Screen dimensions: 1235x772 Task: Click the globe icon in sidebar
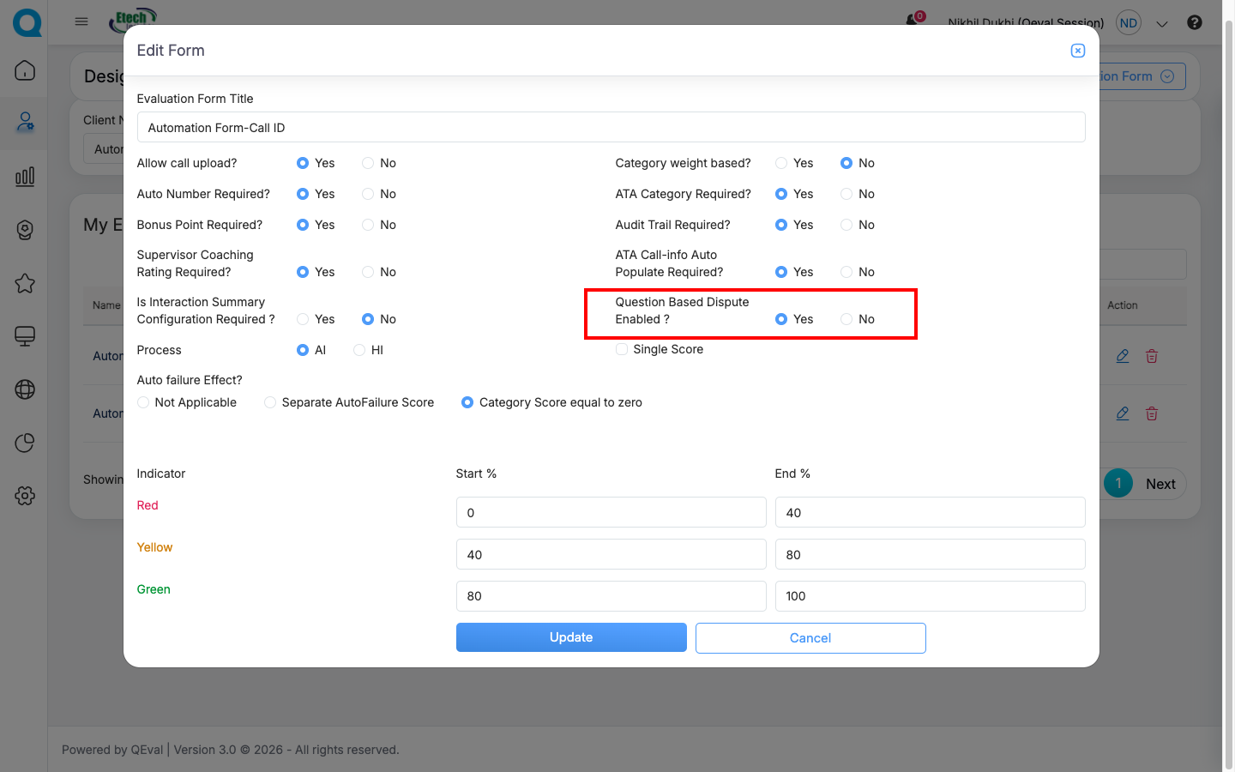(25, 389)
